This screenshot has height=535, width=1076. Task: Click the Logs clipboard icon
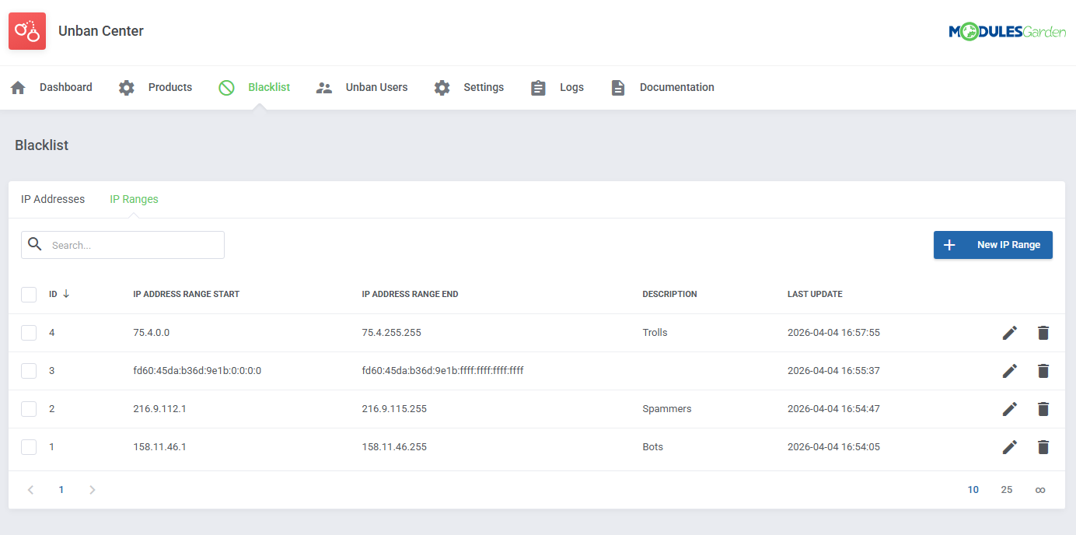click(537, 87)
